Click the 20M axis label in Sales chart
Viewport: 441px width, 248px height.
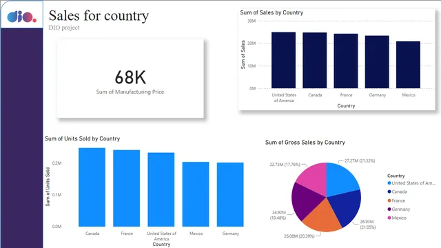pyautogui.click(x=252, y=43)
